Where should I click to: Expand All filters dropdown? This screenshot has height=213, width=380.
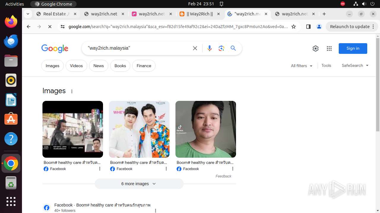coord(302,66)
